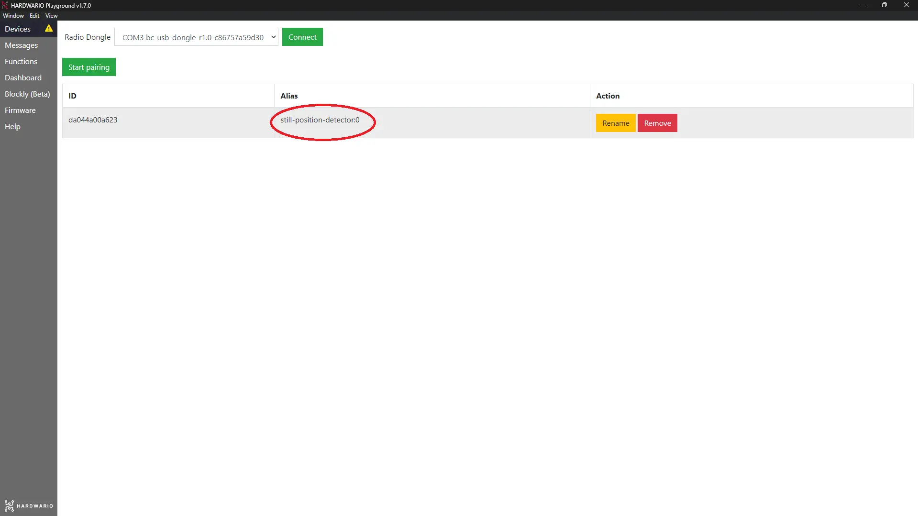Close the HARDWARIO Playground window
Screen dimensions: 918x516
tap(907, 5)
